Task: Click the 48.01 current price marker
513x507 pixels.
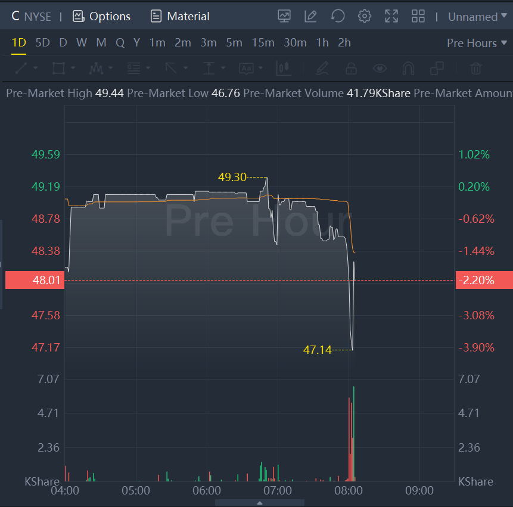Action: 33,280
